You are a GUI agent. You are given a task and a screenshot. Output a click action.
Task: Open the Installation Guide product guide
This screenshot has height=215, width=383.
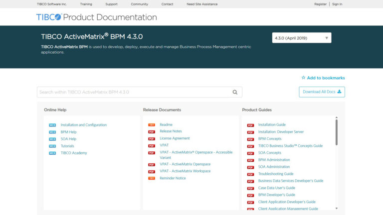272,124
